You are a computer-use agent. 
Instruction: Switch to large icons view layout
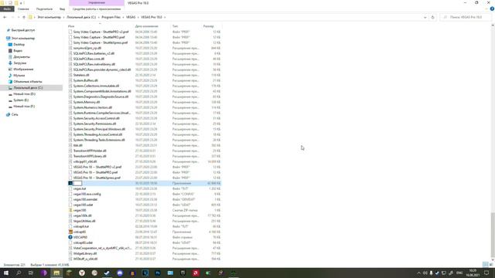491,264
